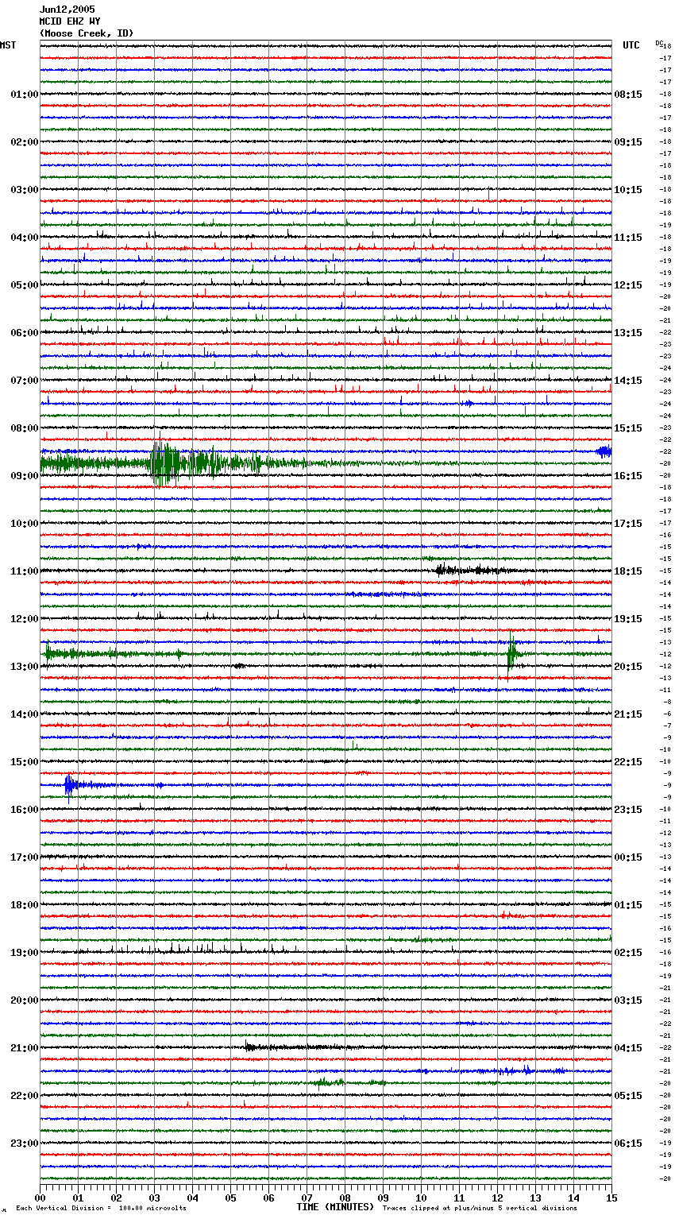Click the Each Vertical Division 100.00 microvolts note
Screen dimensions: 675x1219
101,1208
